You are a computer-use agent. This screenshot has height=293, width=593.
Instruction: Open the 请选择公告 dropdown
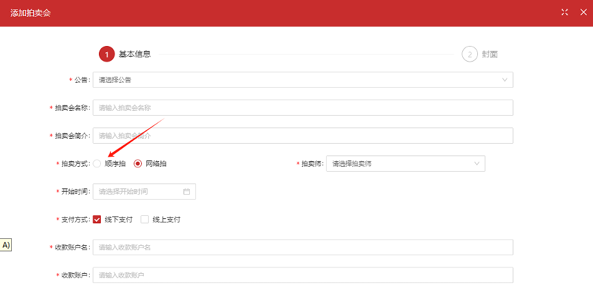tap(303, 80)
